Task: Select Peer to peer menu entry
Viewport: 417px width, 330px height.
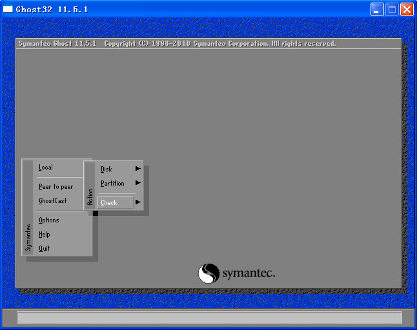Action: [56, 187]
